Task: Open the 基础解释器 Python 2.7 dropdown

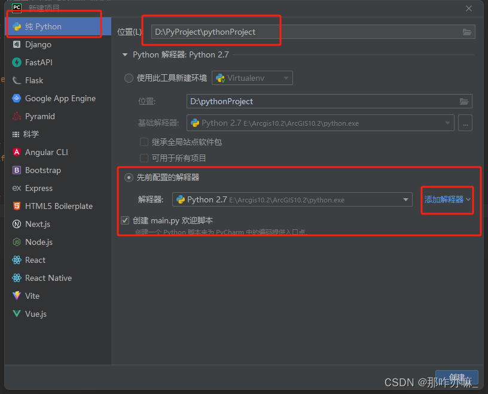Action: (x=321, y=123)
